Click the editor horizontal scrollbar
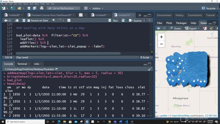Screen dimensions: 220x124 pos(68,53)
